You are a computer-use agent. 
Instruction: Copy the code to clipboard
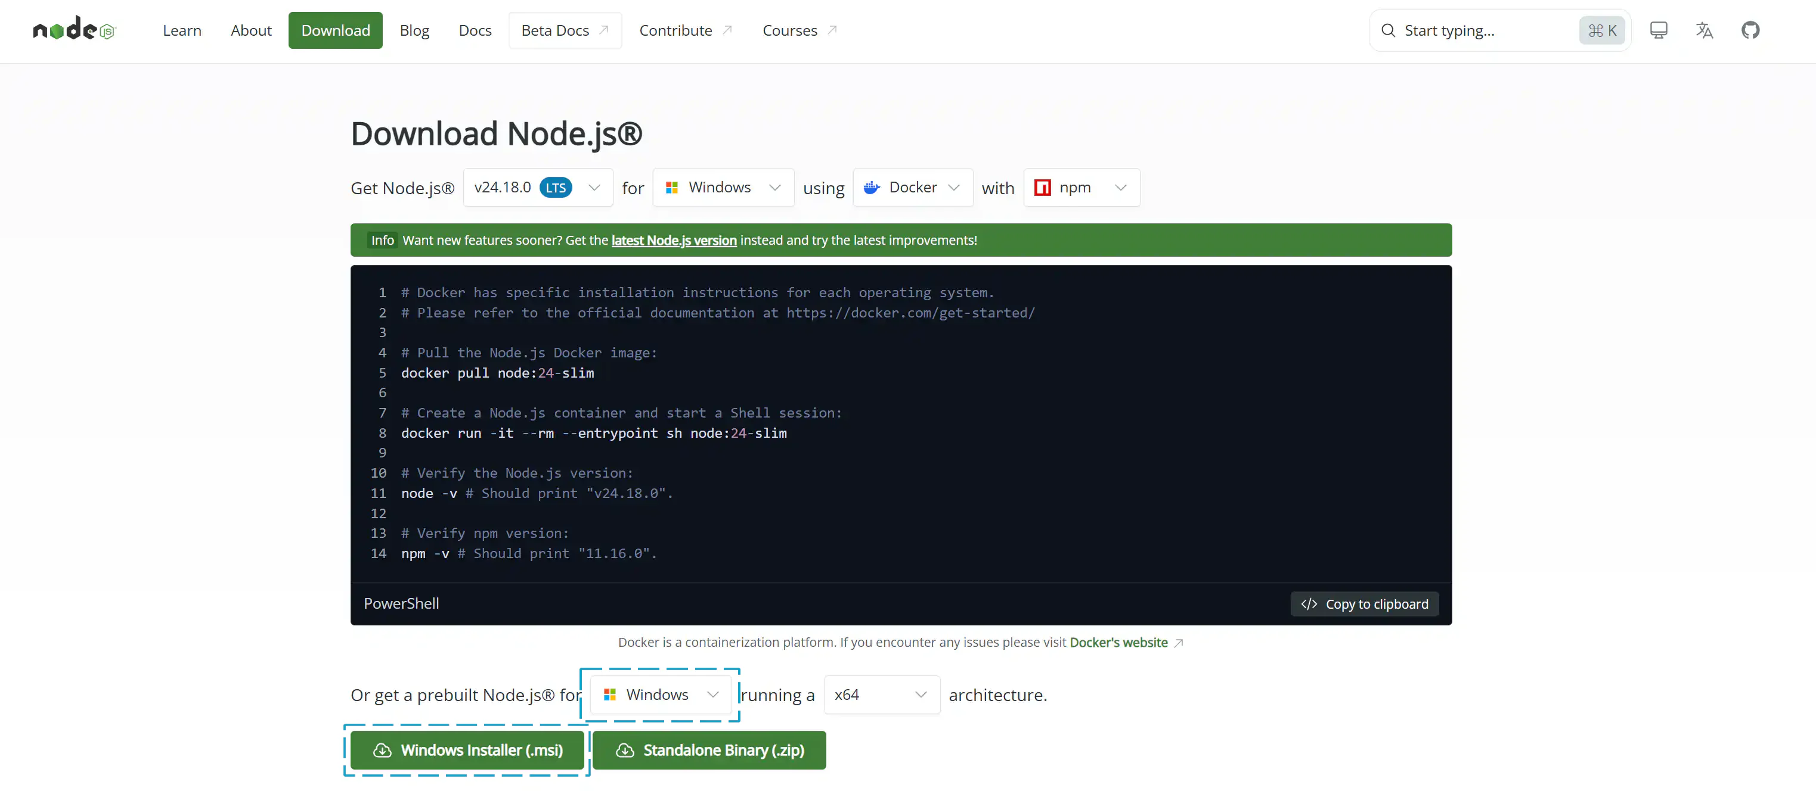click(x=1364, y=603)
